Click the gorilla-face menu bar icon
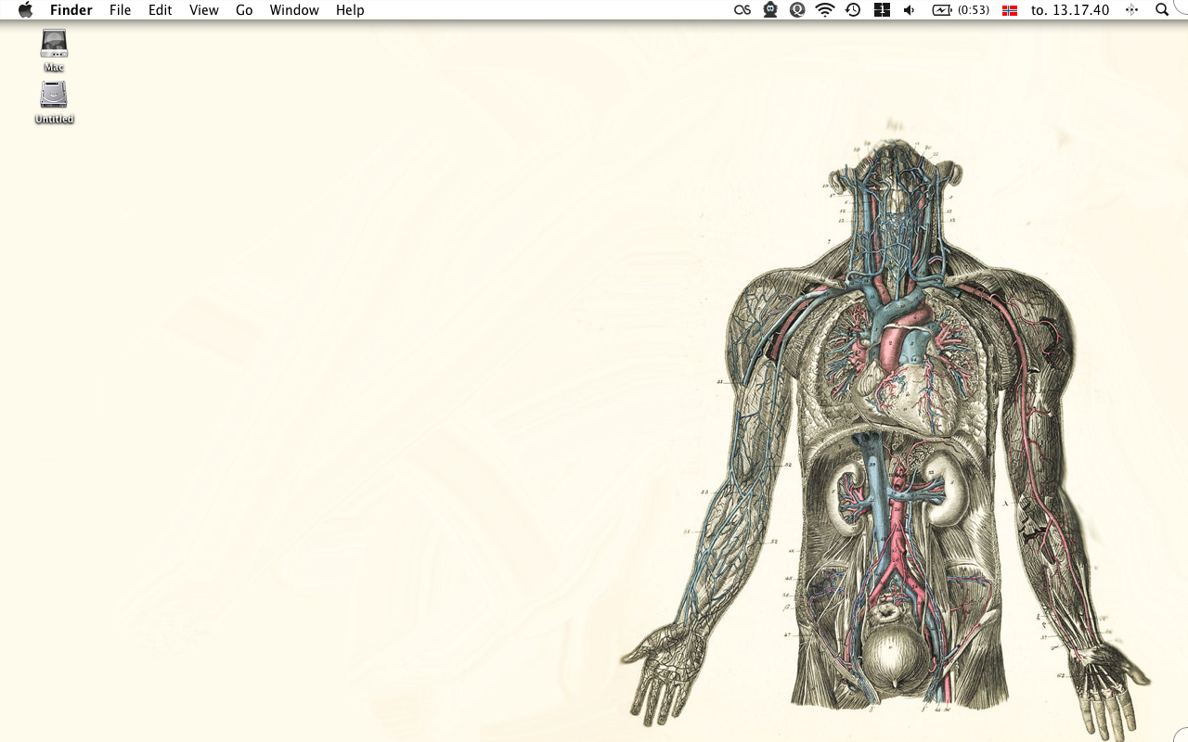Screen dimensions: 1188x742 click(770, 10)
